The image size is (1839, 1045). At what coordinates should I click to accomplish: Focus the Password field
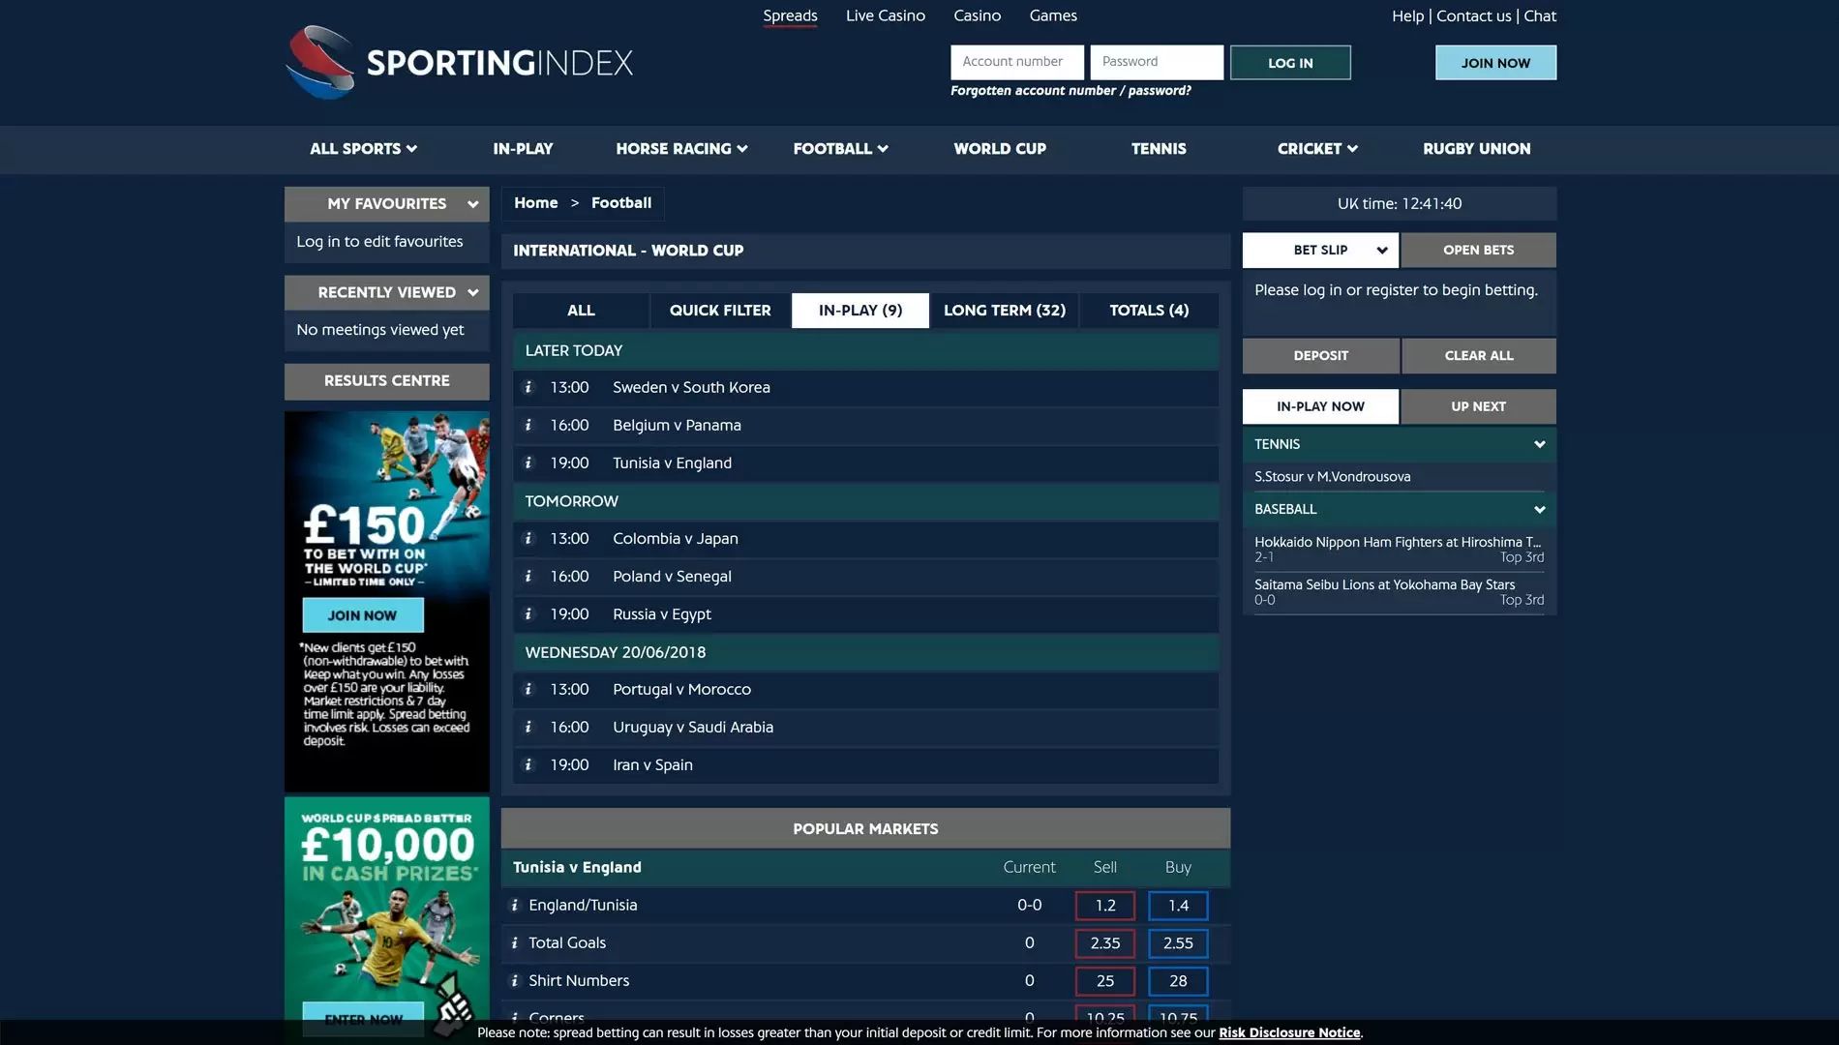click(x=1156, y=62)
